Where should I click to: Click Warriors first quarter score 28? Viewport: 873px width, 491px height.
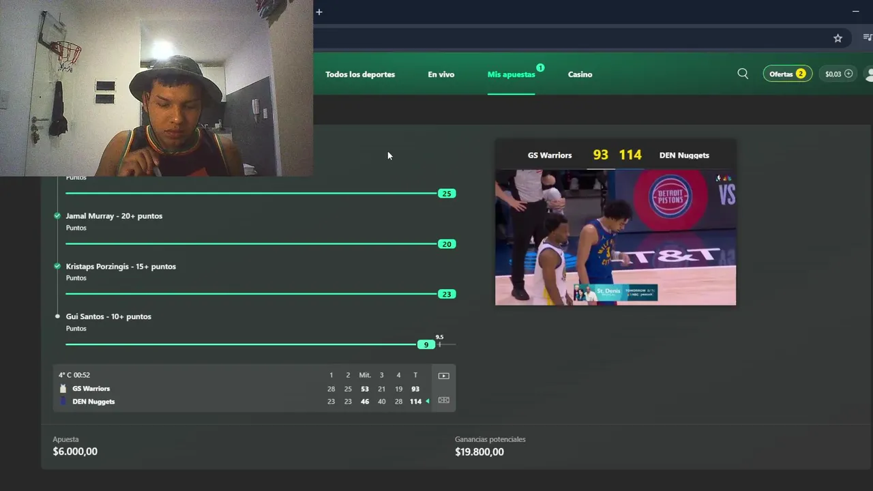point(331,389)
